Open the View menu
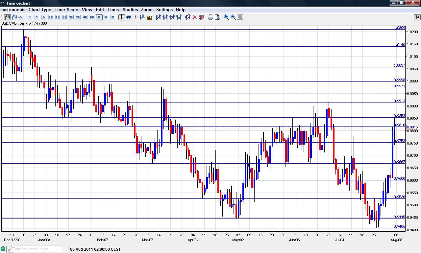The image size is (421, 253). pyautogui.click(x=87, y=10)
